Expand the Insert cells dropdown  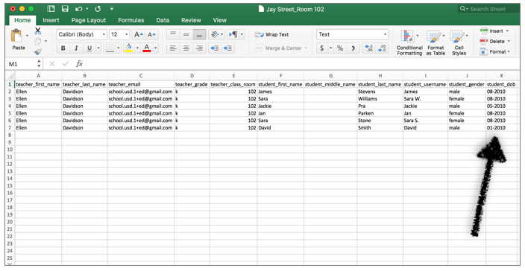(x=507, y=31)
